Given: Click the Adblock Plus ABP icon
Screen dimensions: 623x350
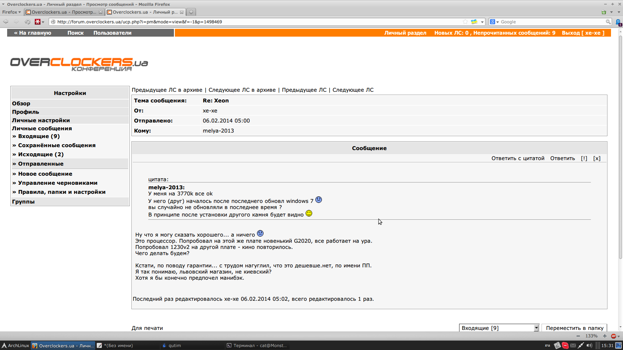Looking at the screenshot, I should coord(613,336).
